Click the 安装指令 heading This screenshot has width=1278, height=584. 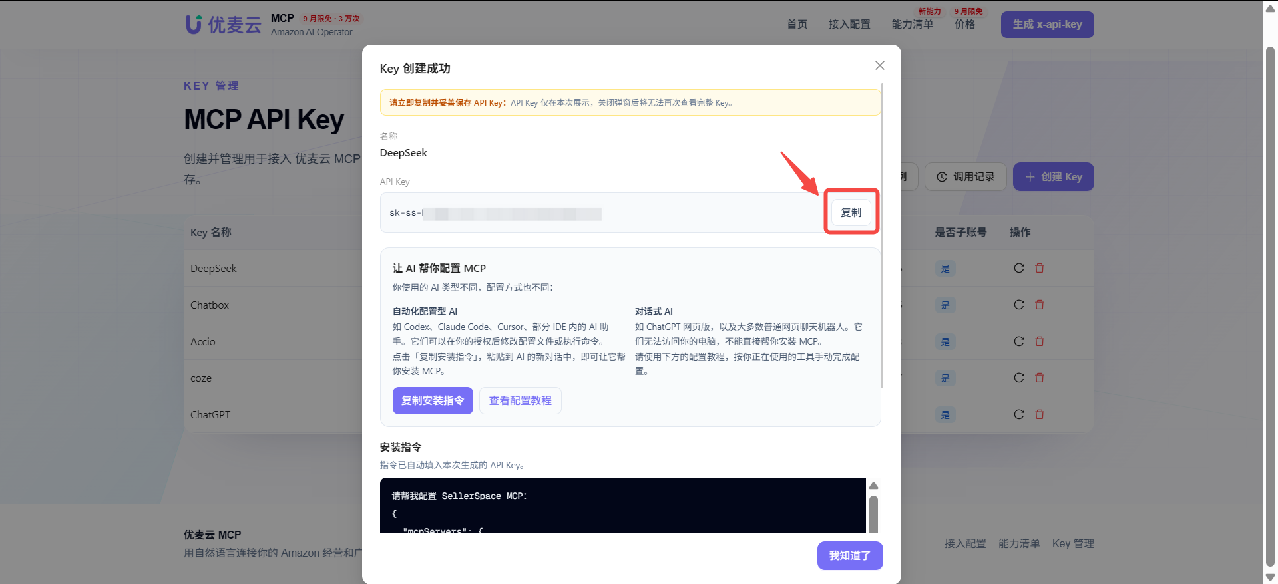(x=401, y=447)
